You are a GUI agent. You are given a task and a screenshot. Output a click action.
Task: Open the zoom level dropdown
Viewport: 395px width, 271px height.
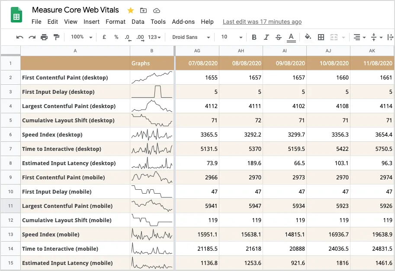81,37
